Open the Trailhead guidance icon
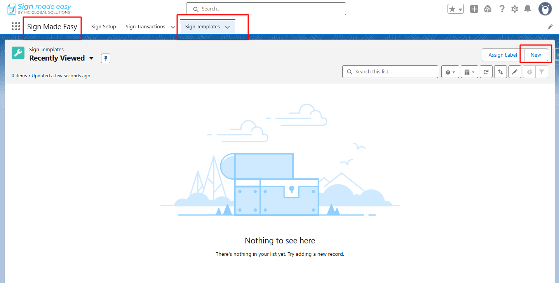 pyautogui.click(x=488, y=9)
